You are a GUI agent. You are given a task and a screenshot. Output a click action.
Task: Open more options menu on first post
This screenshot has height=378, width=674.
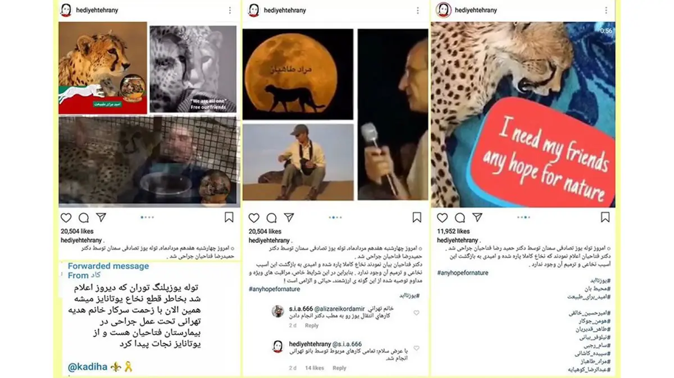230,10
